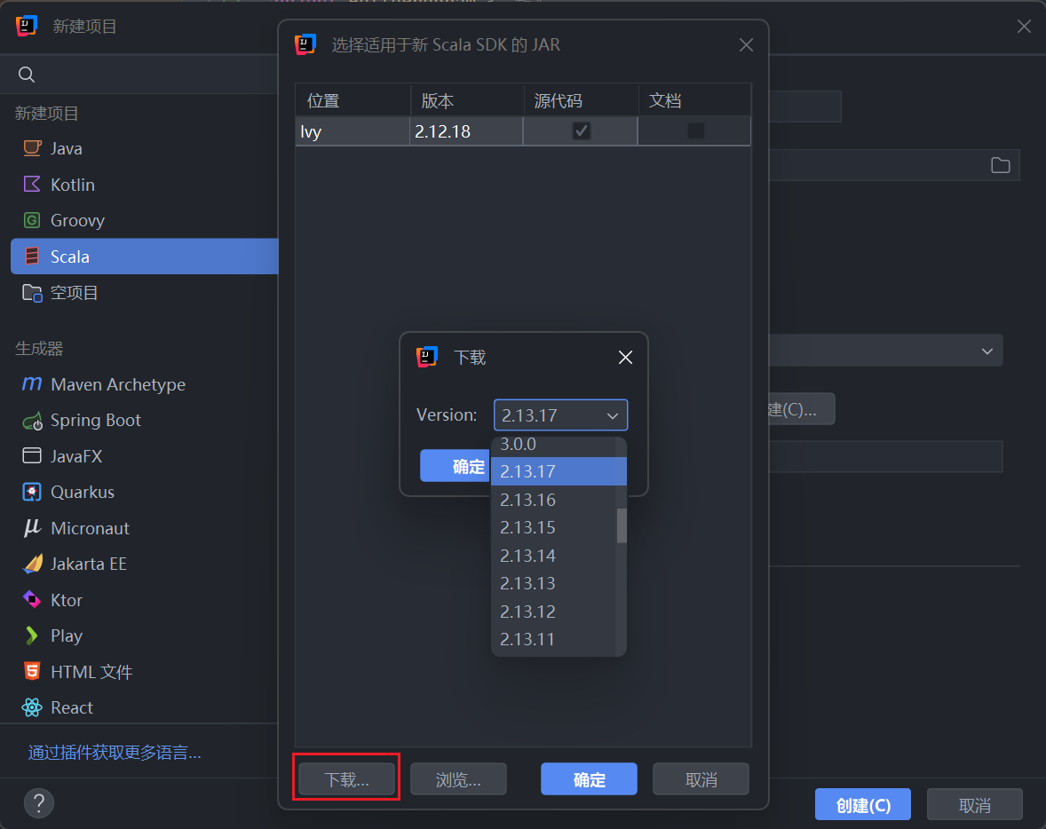Click the Groovy project type icon
The height and width of the screenshot is (829, 1046).
pos(32,220)
